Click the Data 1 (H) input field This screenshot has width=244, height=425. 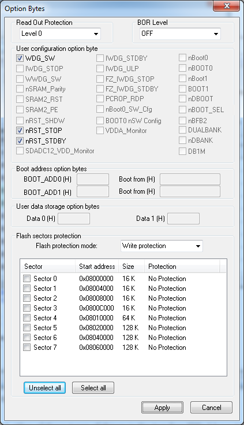click(x=183, y=219)
